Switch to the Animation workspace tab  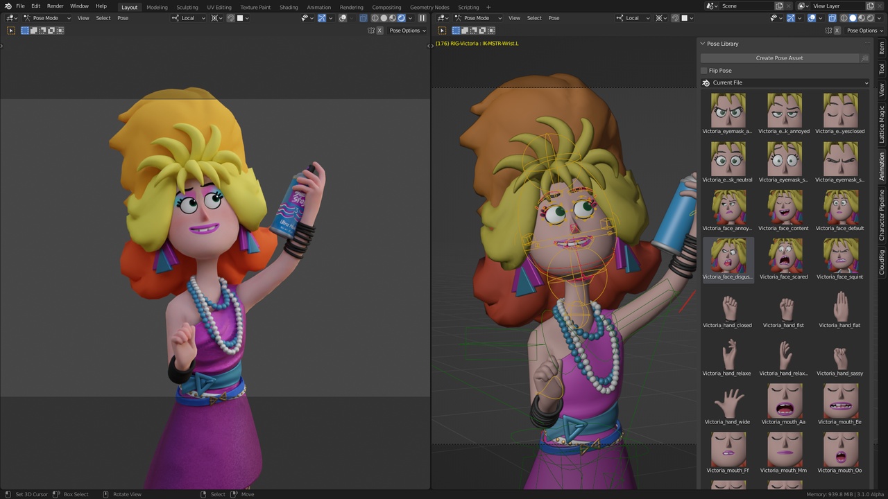[318, 7]
